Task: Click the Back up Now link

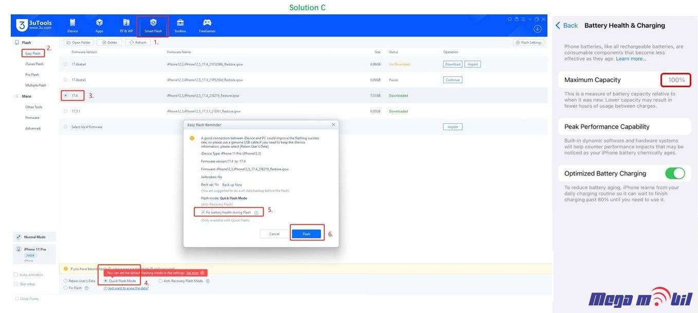Action: click(232, 185)
